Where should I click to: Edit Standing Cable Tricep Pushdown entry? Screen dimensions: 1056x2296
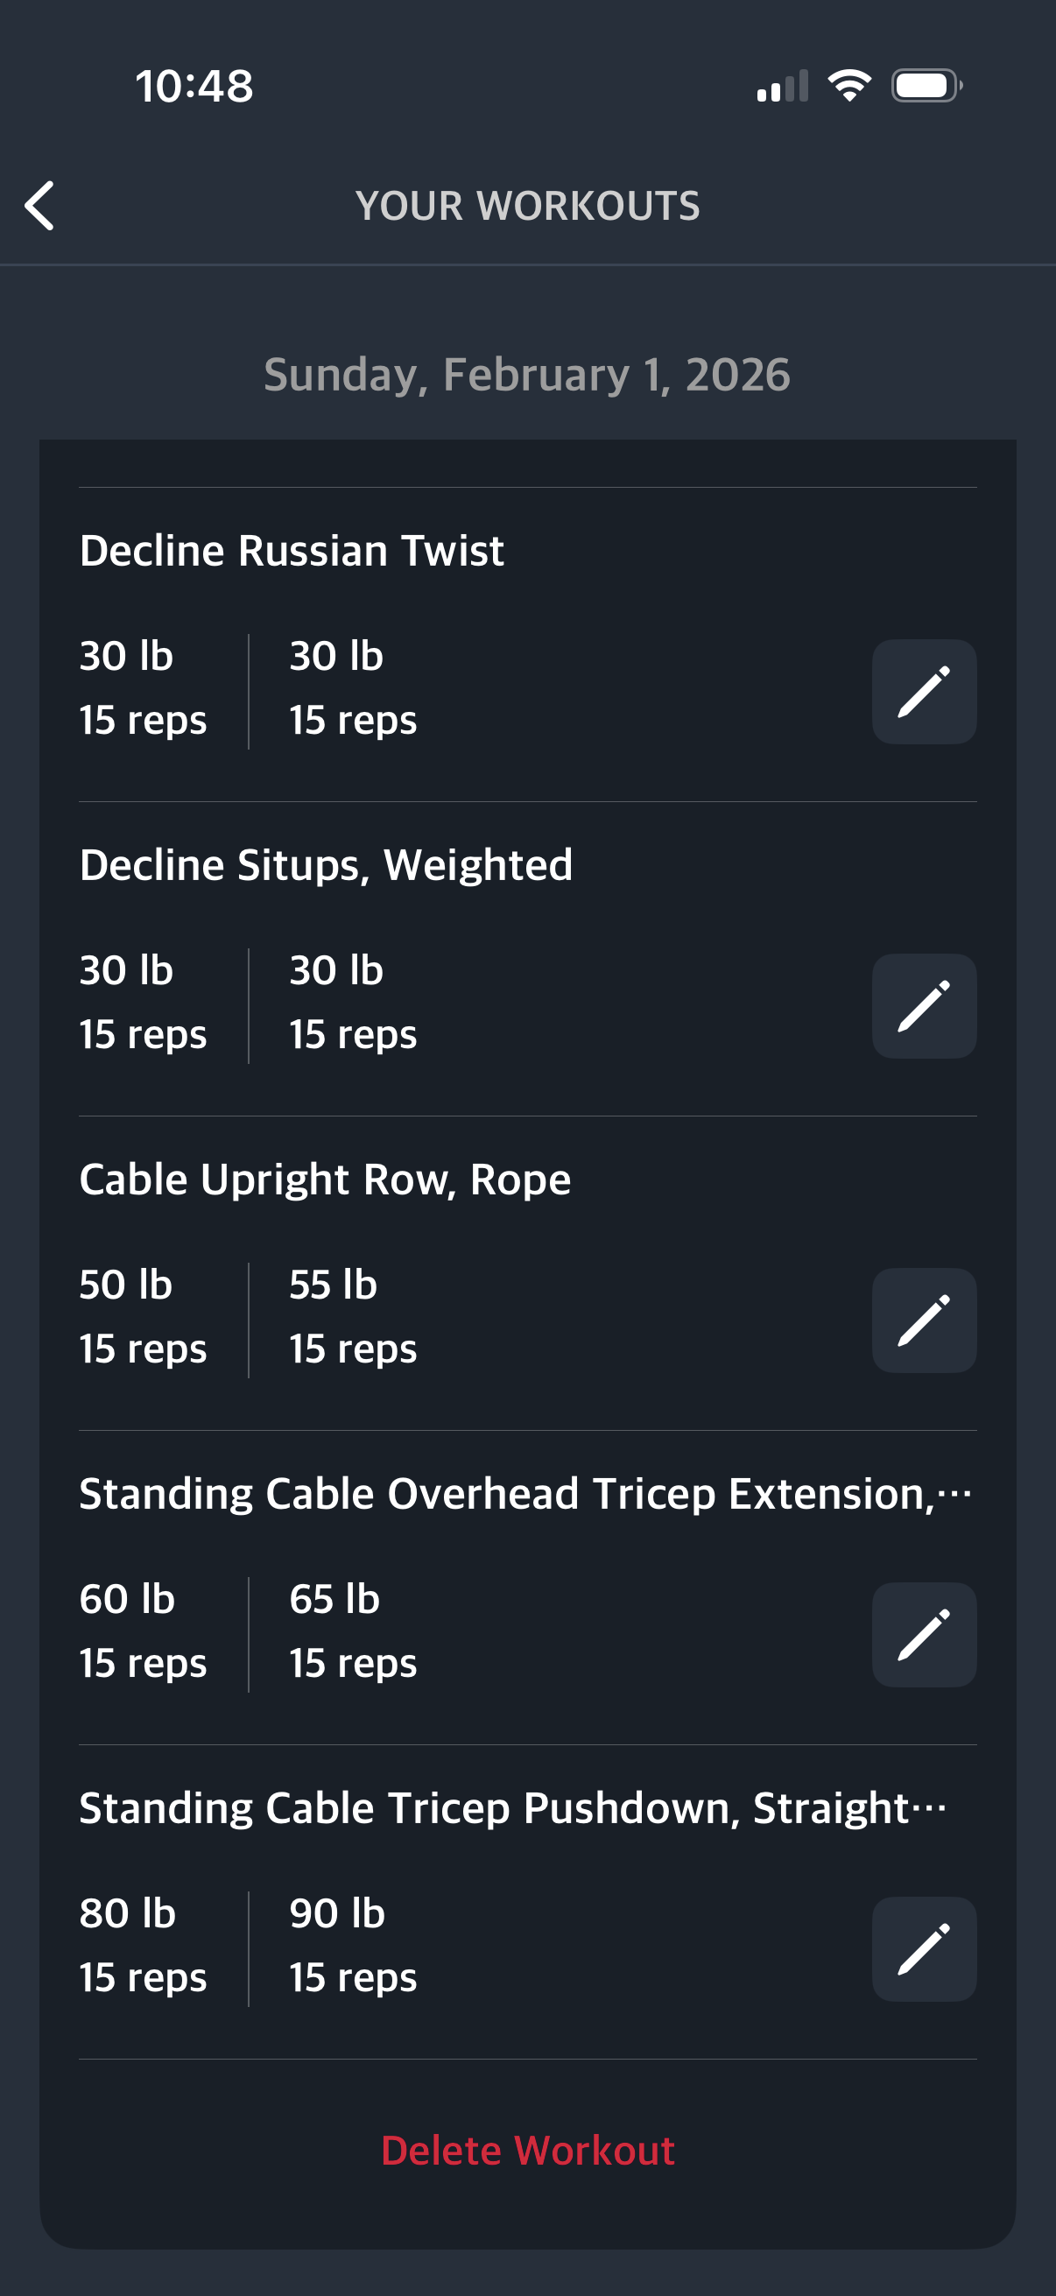(x=923, y=1949)
